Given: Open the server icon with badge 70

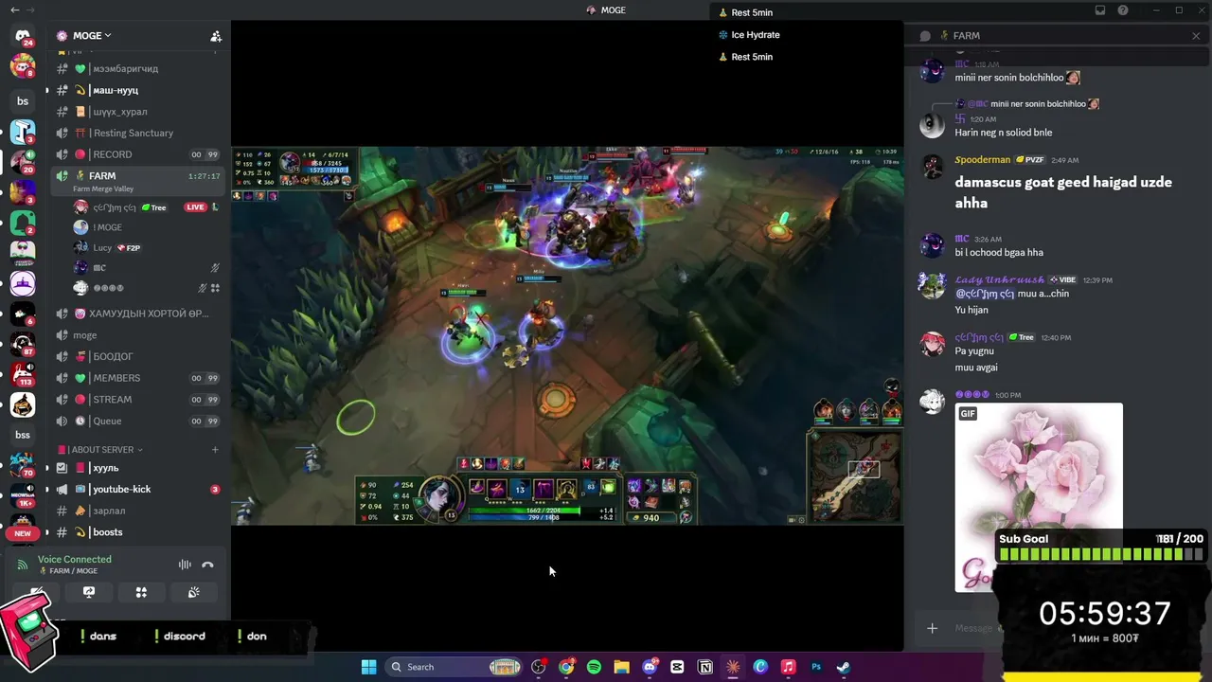Looking at the screenshot, I should 23,463.
